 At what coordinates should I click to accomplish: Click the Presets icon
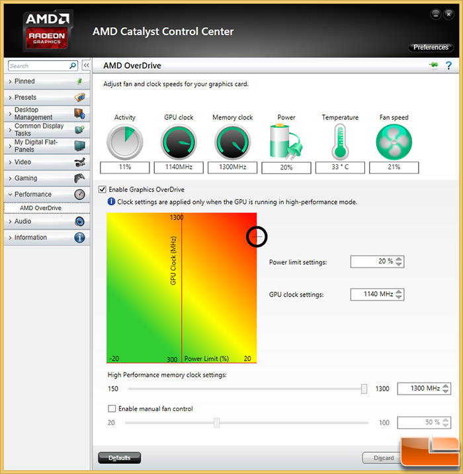tap(80, 97)
